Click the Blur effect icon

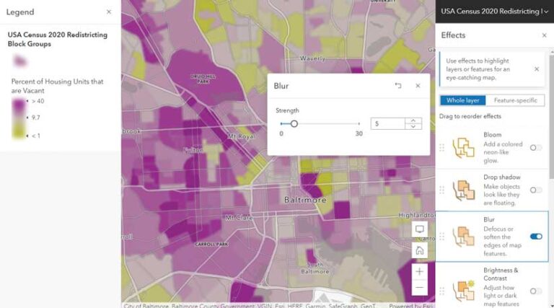[463, 237]
